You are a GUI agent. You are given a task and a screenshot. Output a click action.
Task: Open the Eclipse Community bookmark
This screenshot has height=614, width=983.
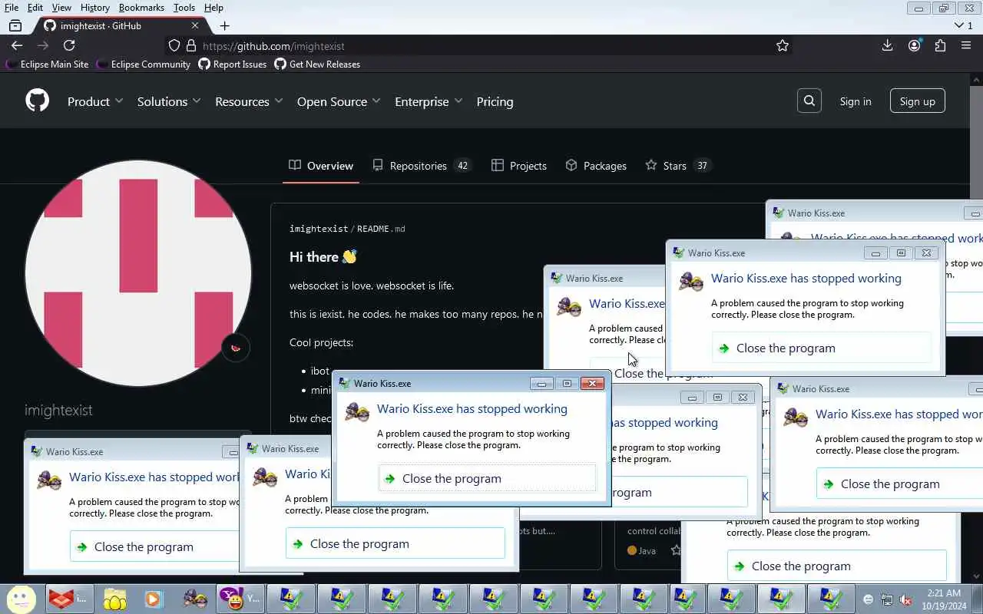click(144, 64)
